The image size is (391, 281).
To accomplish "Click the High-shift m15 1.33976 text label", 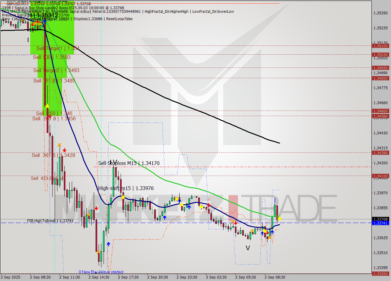I will [x=126, y=188].
